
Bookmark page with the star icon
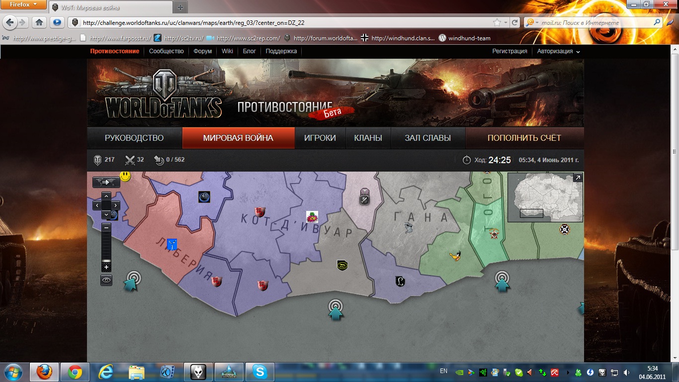(497, 22)
